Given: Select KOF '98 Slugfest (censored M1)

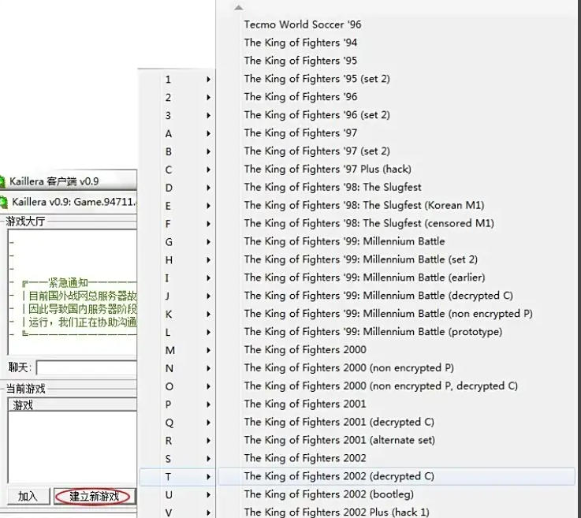Looking at the screenshot, I should click(x=397, y=223).
